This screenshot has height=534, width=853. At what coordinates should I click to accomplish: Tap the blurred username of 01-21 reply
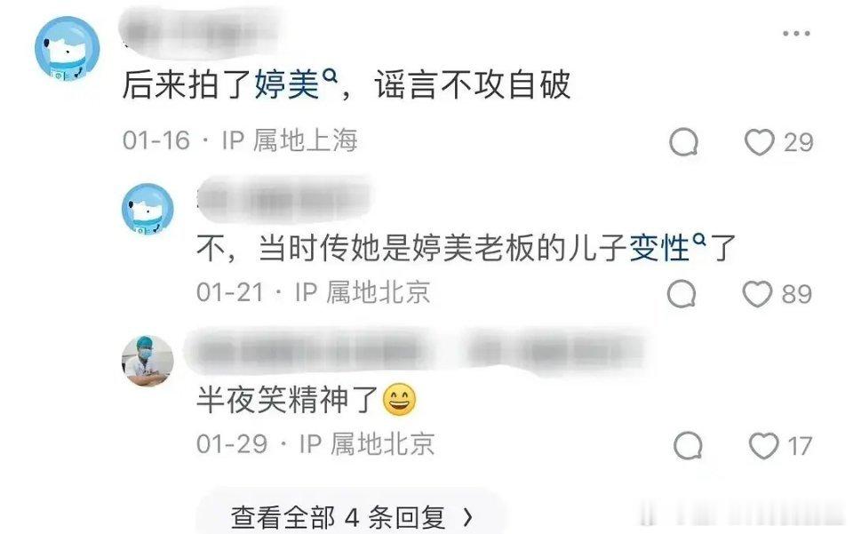(284, 198)
